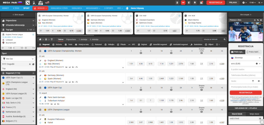Star the Liverpool Bournemouth top game
264x125 pixels.
[33, 34]
